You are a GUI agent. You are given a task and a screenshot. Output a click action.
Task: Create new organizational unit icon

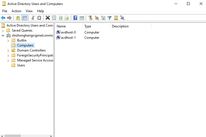tap(103, 18)
